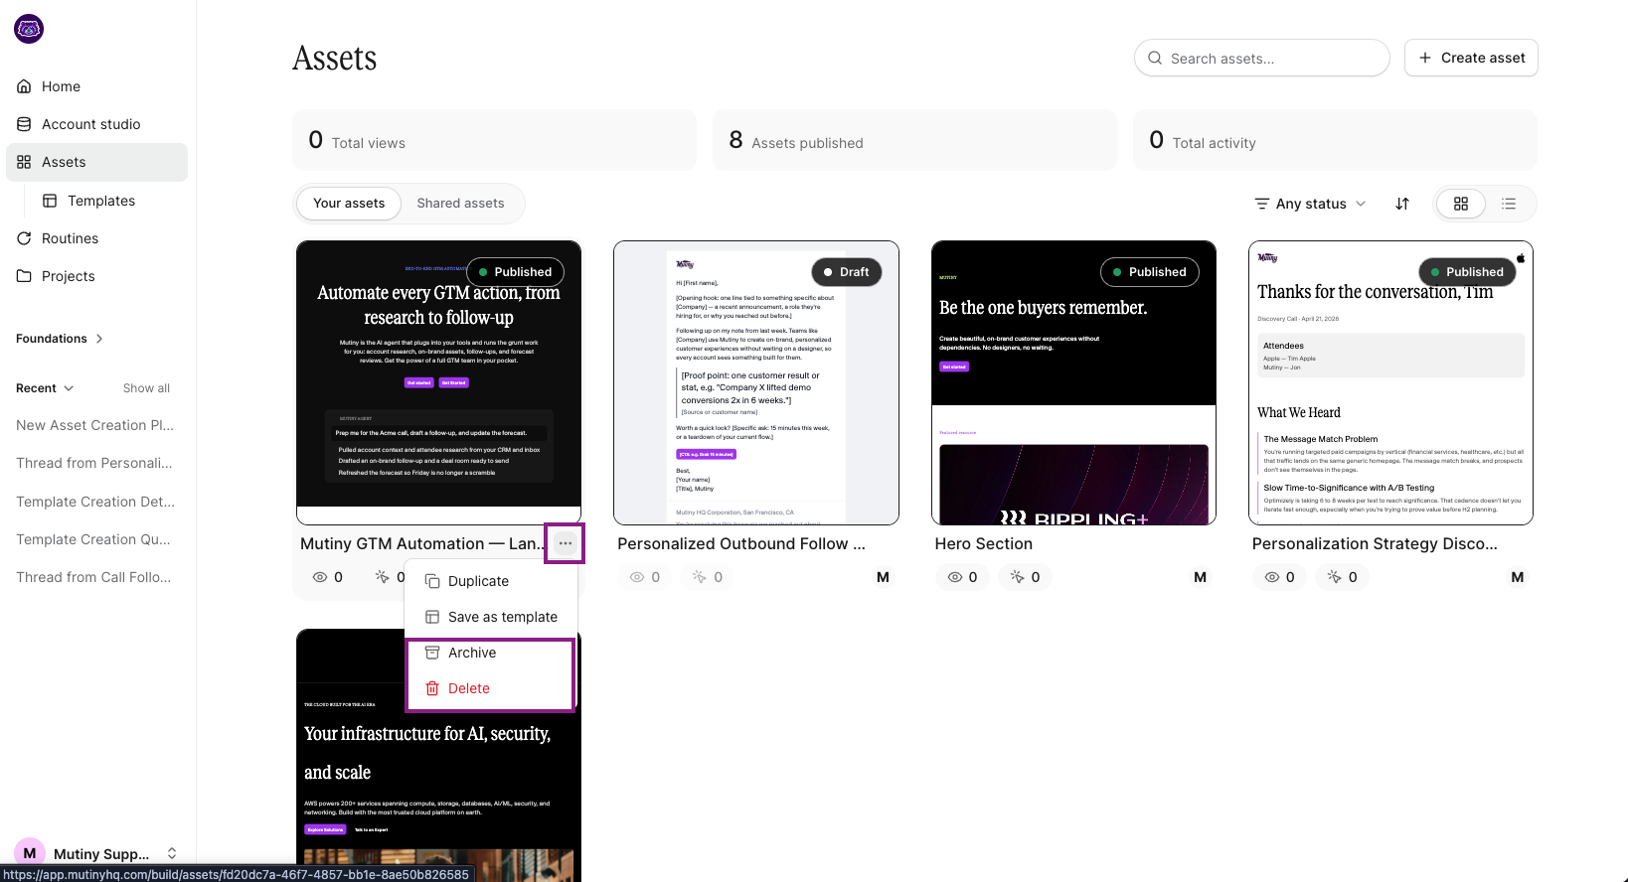Click Show all recent items
This screenshot has height=882, width=1628.
[146, 388]
